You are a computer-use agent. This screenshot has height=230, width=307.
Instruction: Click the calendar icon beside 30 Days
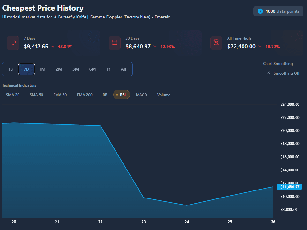(115, 42)
